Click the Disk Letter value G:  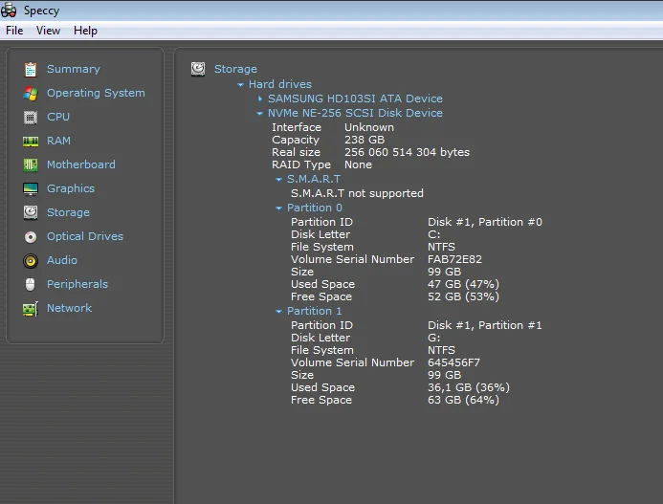[x=433, y=338]
